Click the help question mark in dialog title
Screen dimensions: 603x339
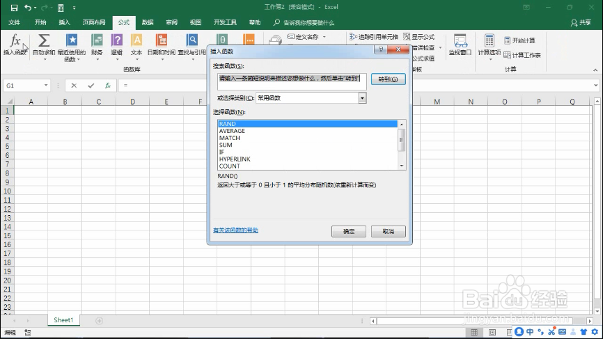(381, 49)
